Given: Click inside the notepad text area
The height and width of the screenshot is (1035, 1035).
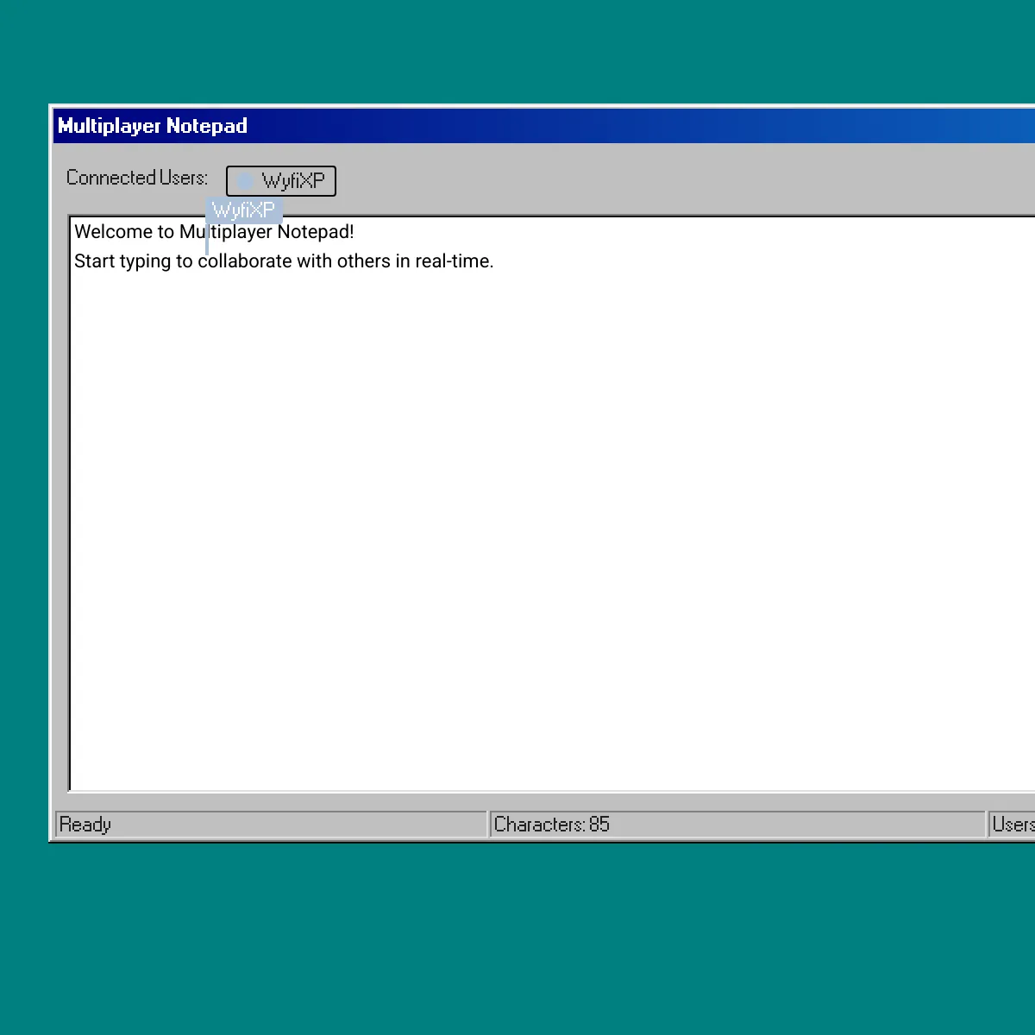Looking at the screenshot, I should coord(552,504).
